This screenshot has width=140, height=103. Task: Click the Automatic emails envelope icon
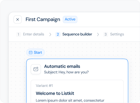(x=36, y=69)
